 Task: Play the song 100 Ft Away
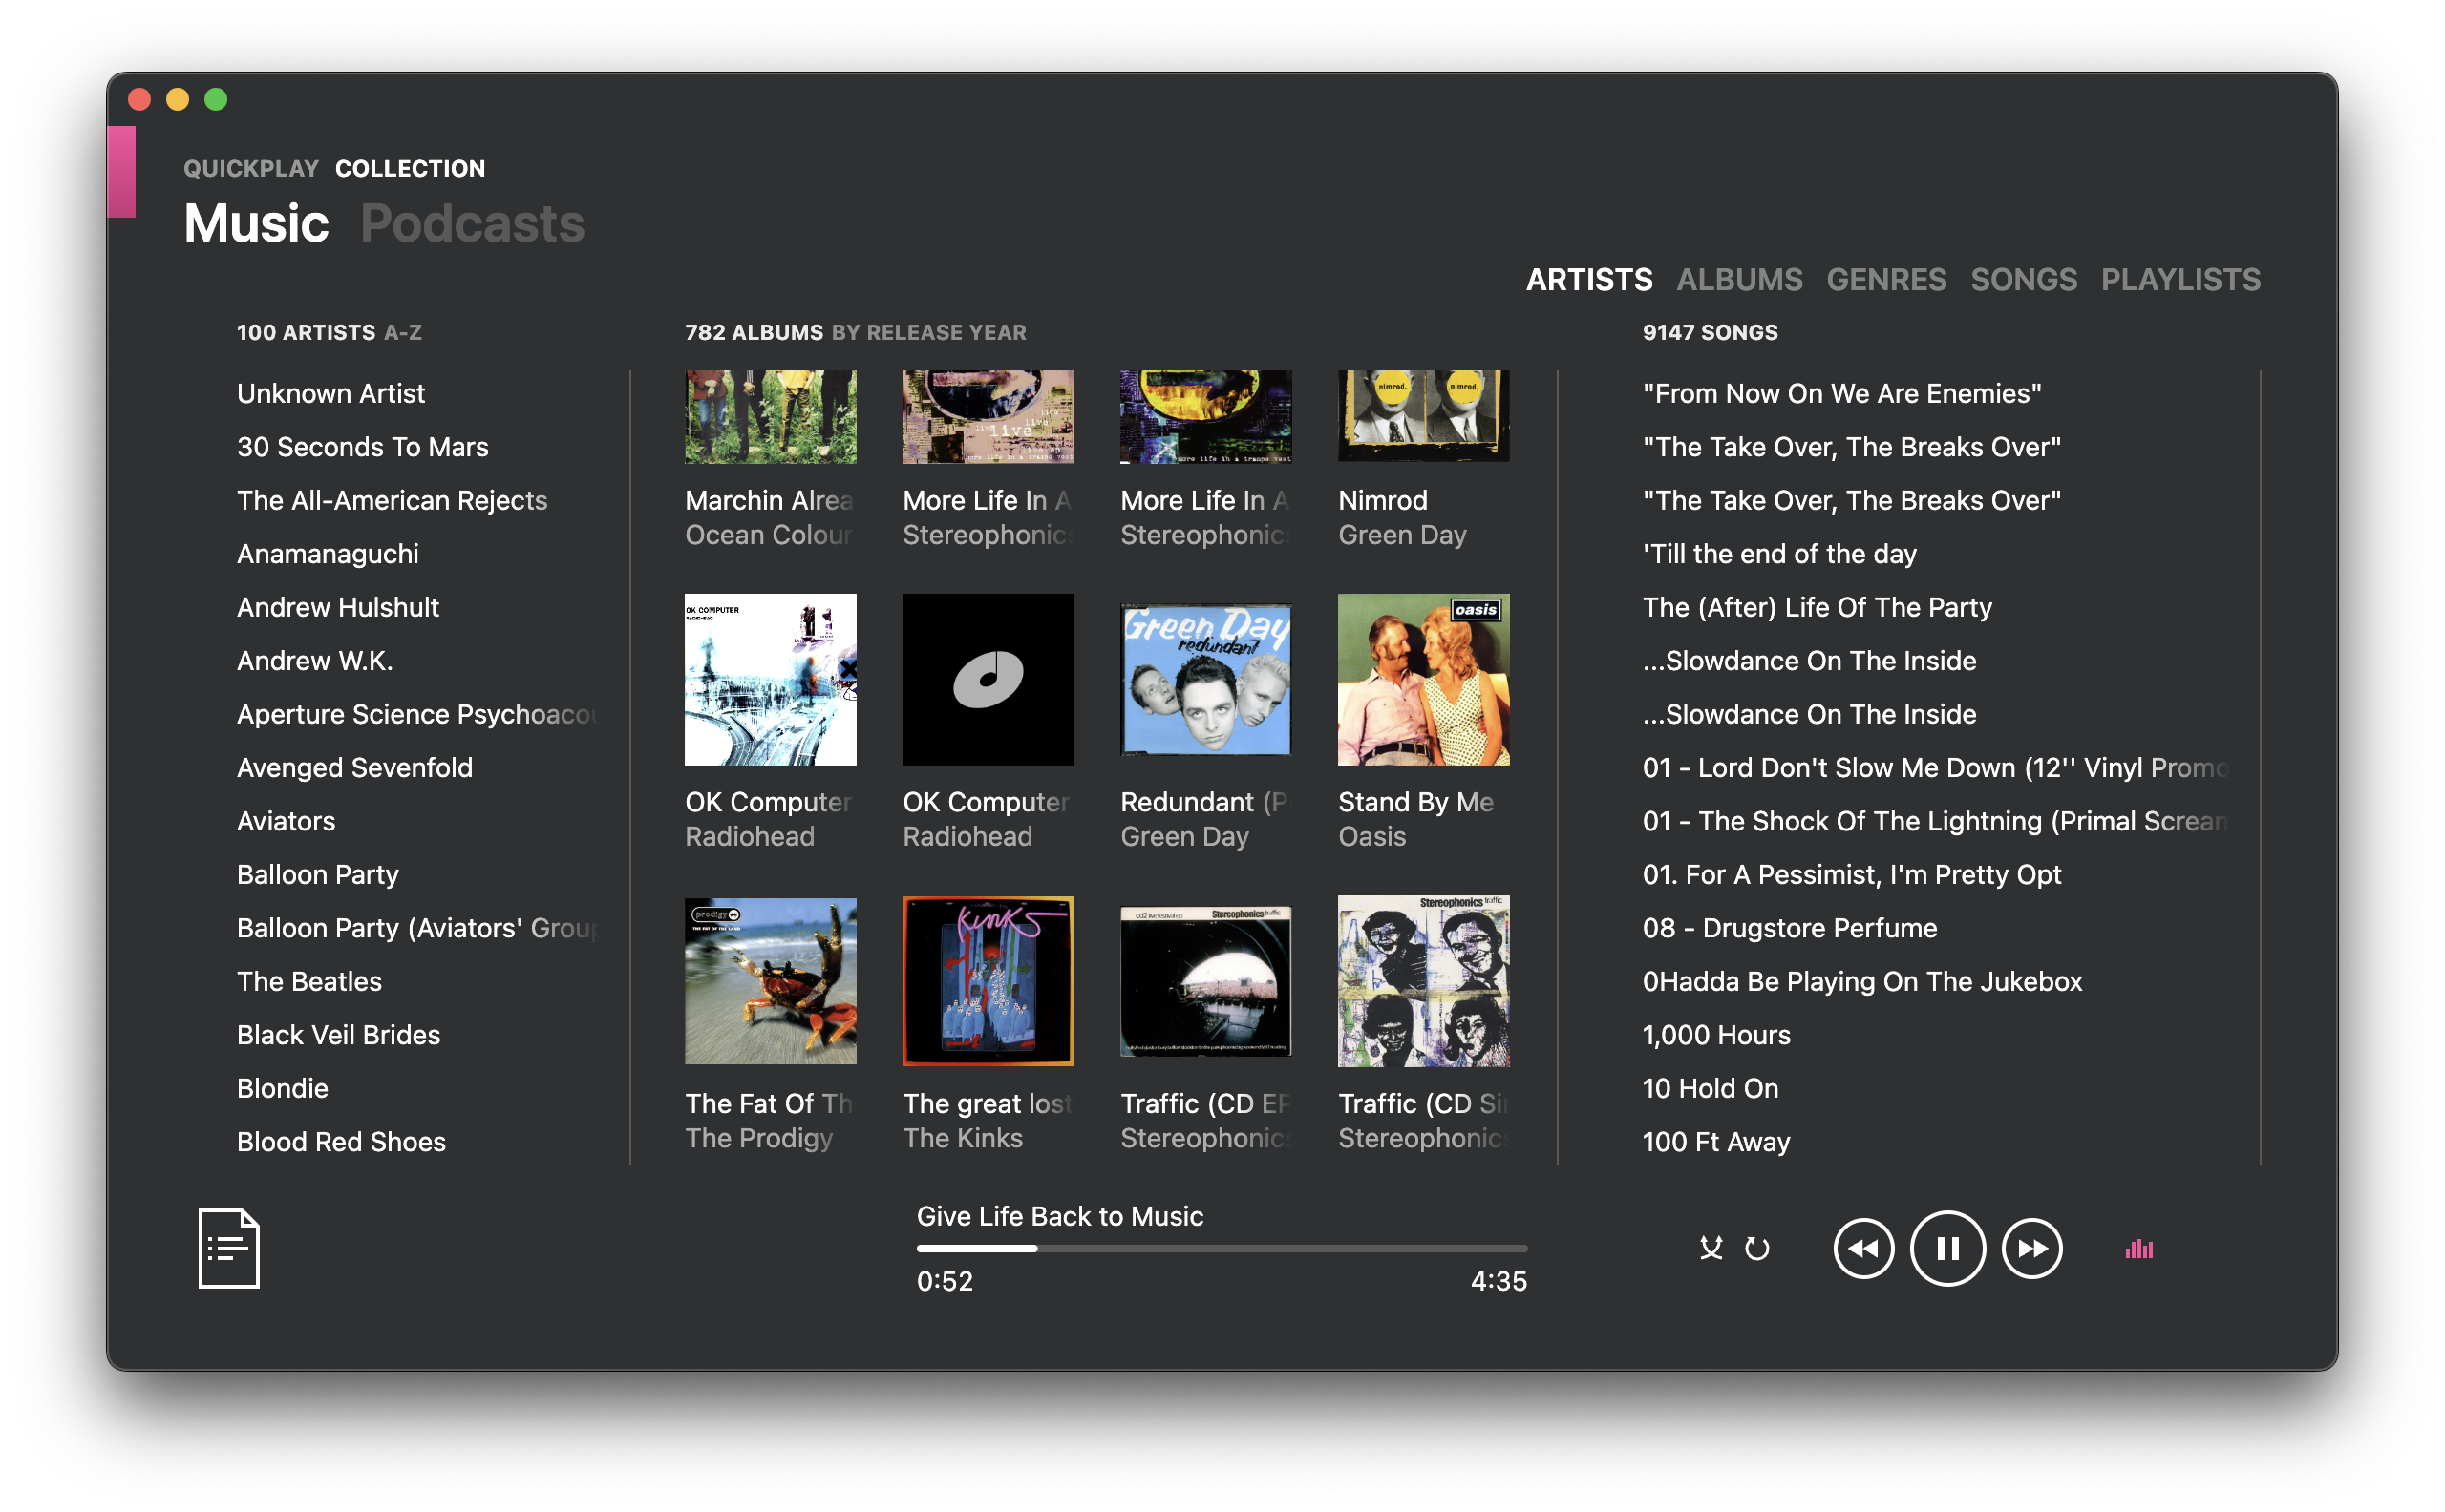(1716, 1142)
